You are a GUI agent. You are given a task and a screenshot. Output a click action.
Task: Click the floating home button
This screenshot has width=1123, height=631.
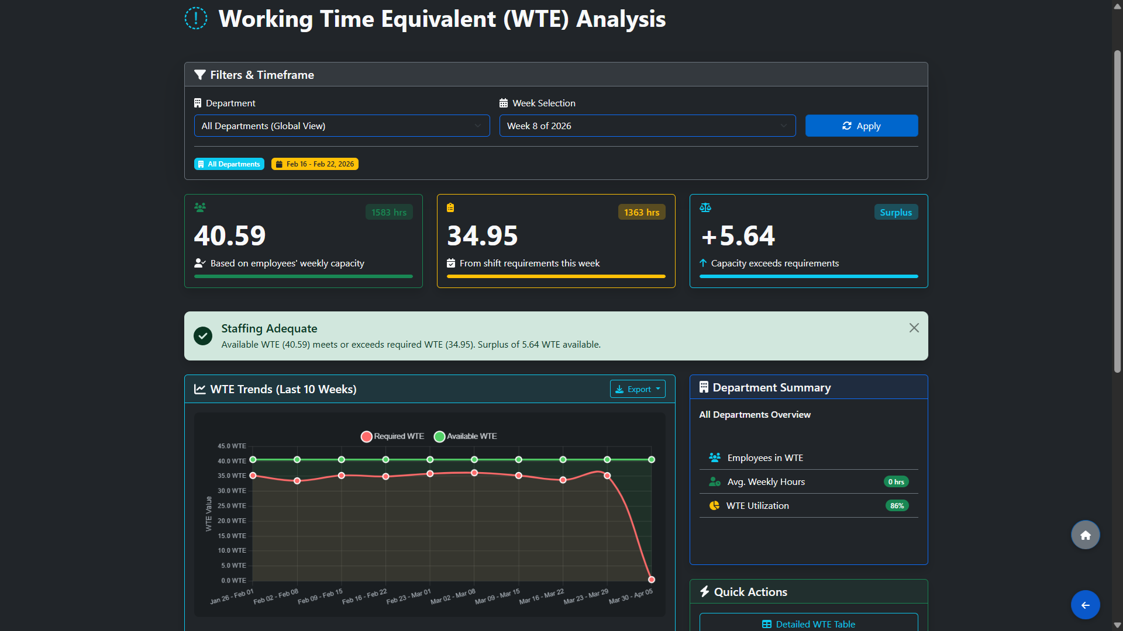pyautogui.click(x=1085, y=535)
